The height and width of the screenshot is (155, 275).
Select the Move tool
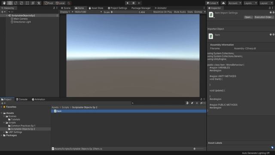[x=10, y=3]
